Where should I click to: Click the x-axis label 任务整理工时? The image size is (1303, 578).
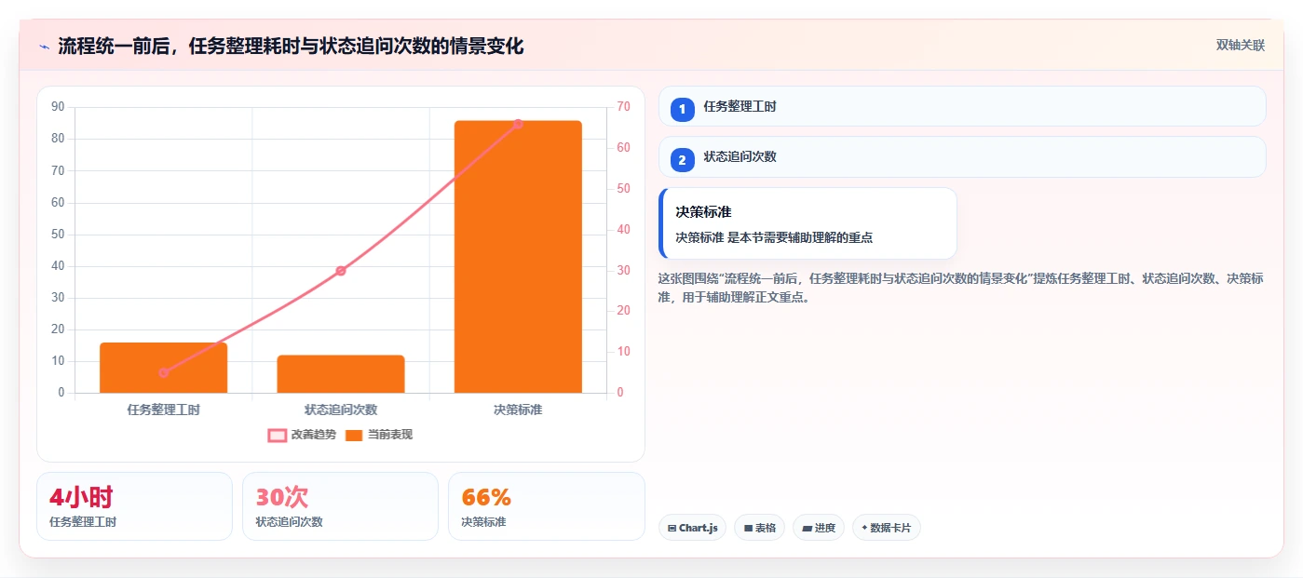click(164, 410)
